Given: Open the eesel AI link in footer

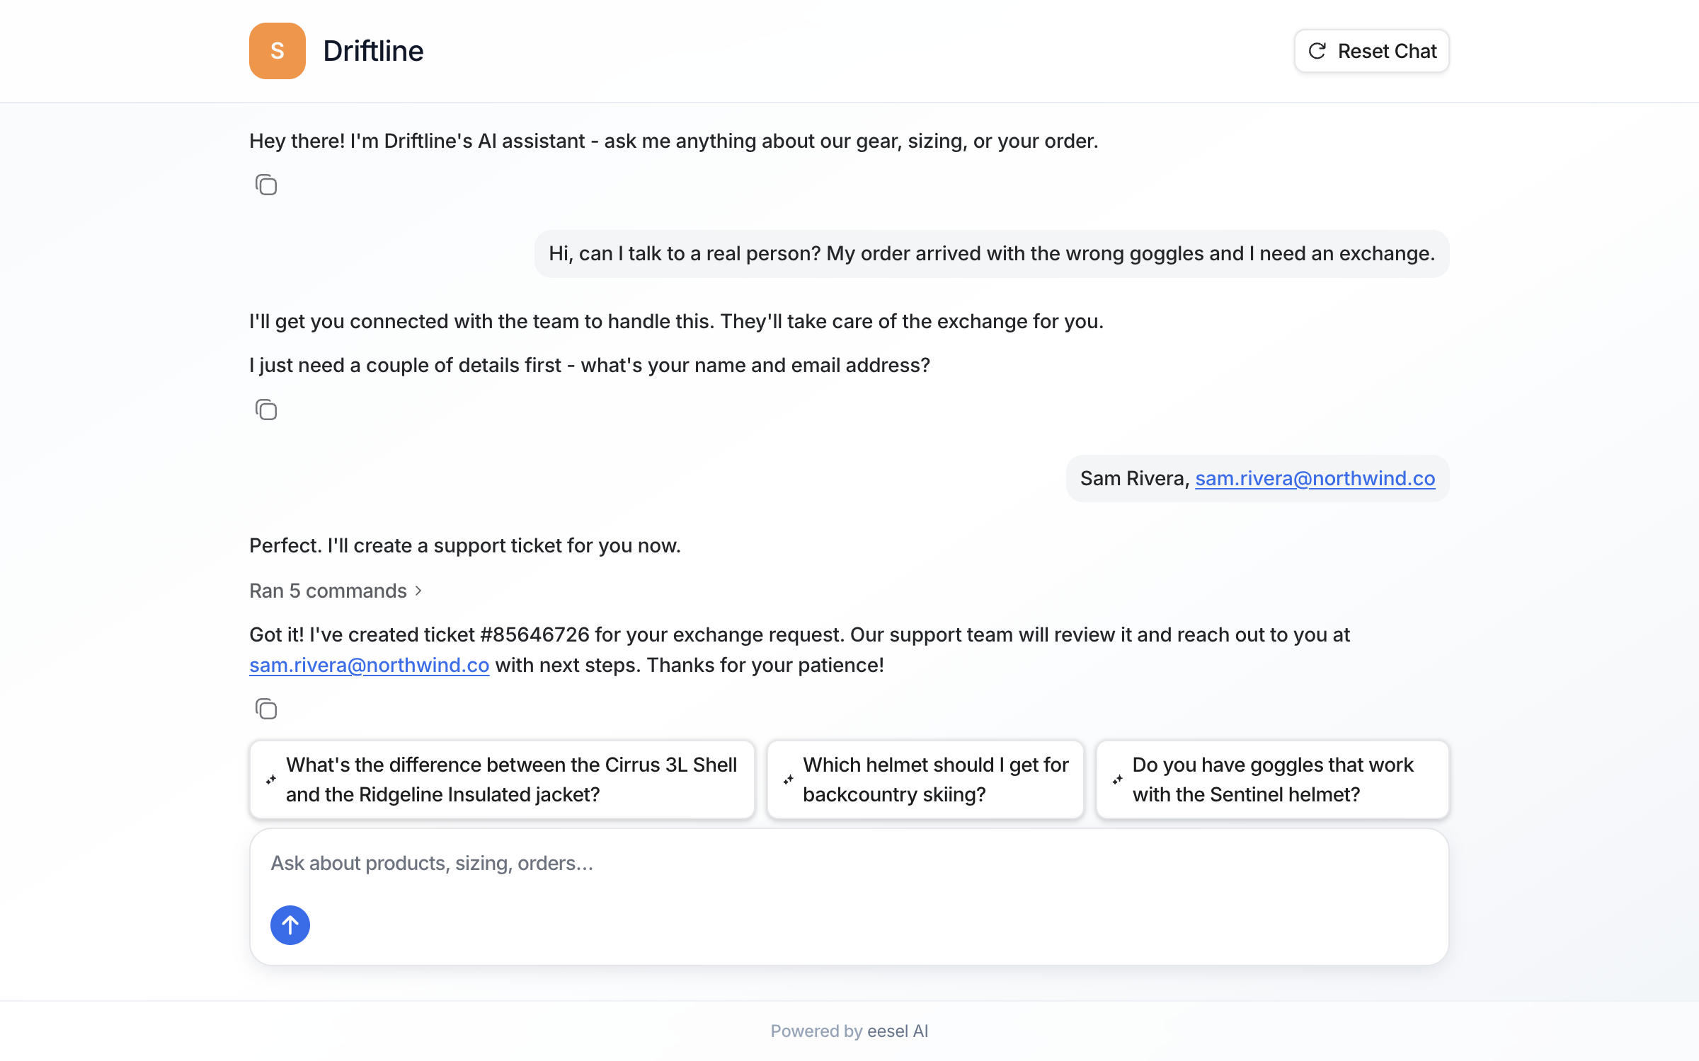Looking at the screenshot, I should [897, 1031].
